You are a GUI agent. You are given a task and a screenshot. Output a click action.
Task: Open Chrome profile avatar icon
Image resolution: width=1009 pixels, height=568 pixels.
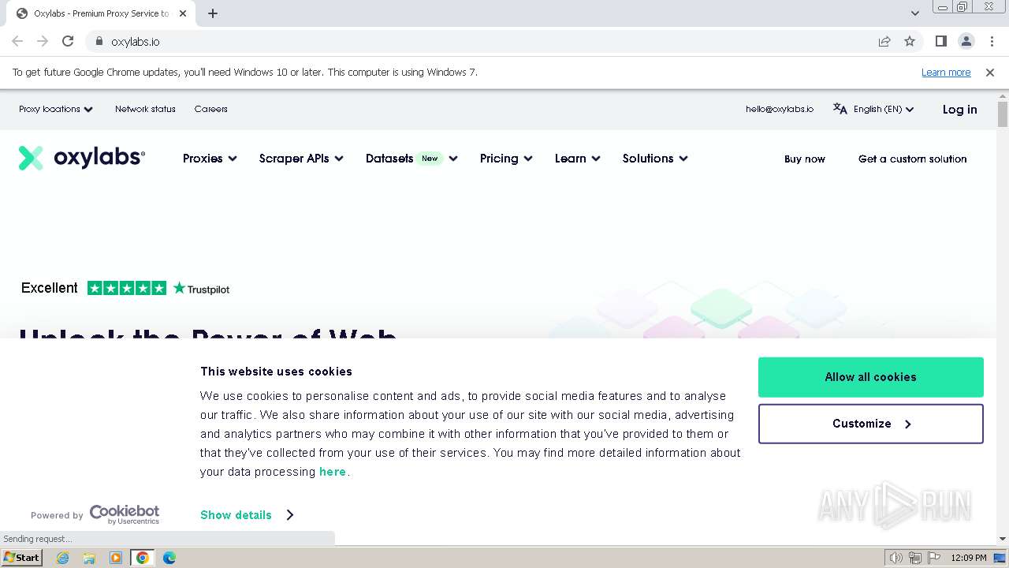click(966, 41)
